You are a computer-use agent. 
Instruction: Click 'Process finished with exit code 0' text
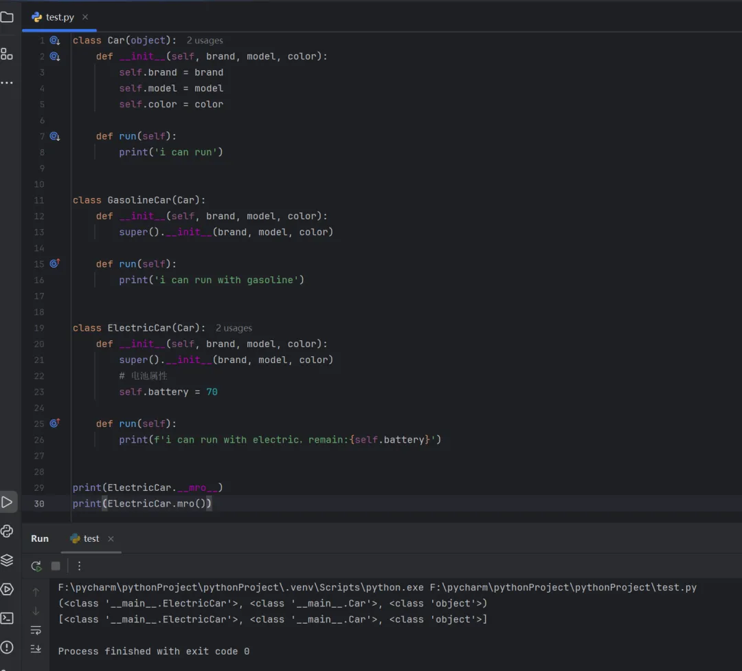154,651
